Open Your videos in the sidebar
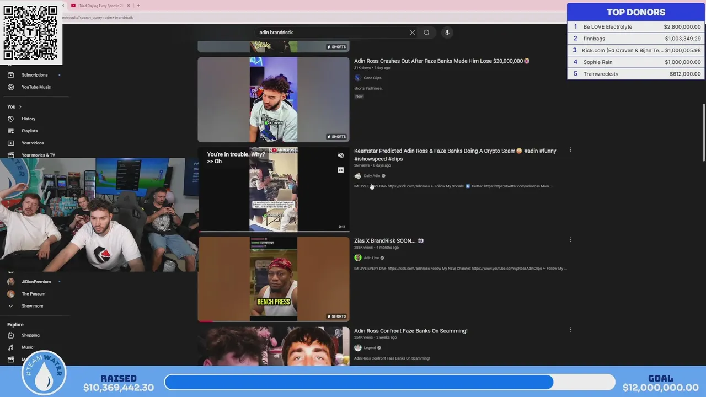The image size is (706, 397). [33, 143]
